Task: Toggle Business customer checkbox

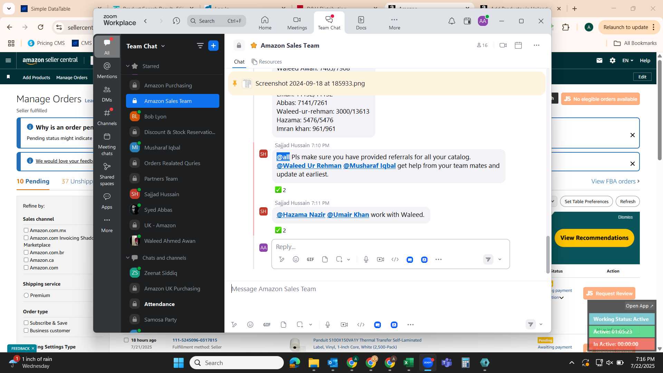Action: (26, 330)
